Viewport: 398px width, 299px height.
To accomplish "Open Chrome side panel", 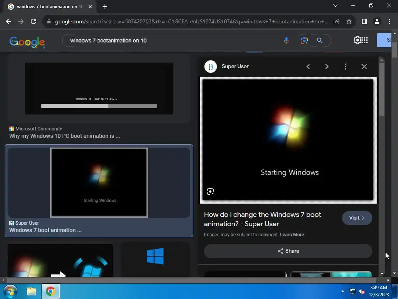I will click(365, 22).
